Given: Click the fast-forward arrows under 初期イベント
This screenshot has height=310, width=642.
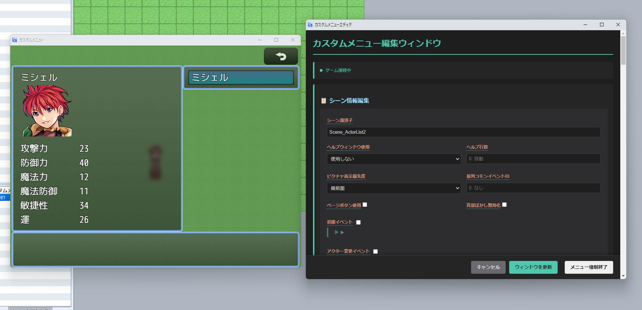Looking at the screenshot, I should (x=339, y=232).
